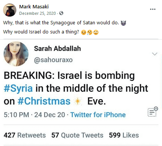162x146 pixels.
Task: View the 427 Retweets list
Action: click(x=25, y=135)
